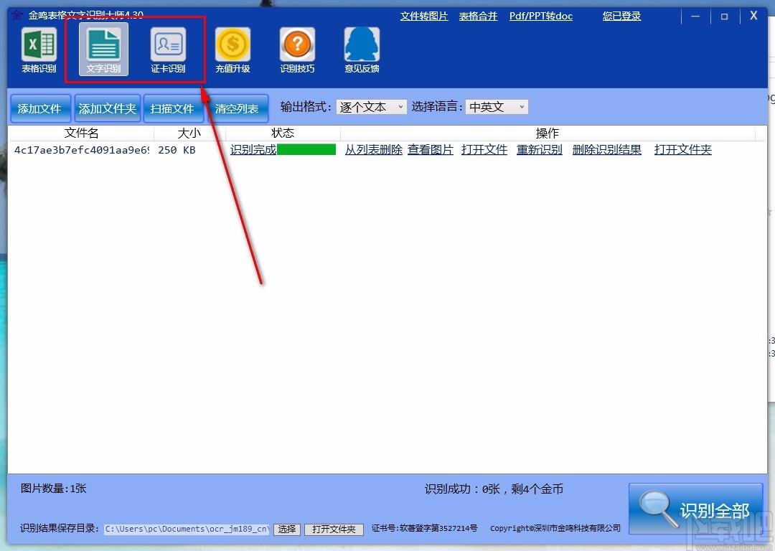775x551 pixels.
Task: Click the 您已登录 account link
Action: point(621,17)
